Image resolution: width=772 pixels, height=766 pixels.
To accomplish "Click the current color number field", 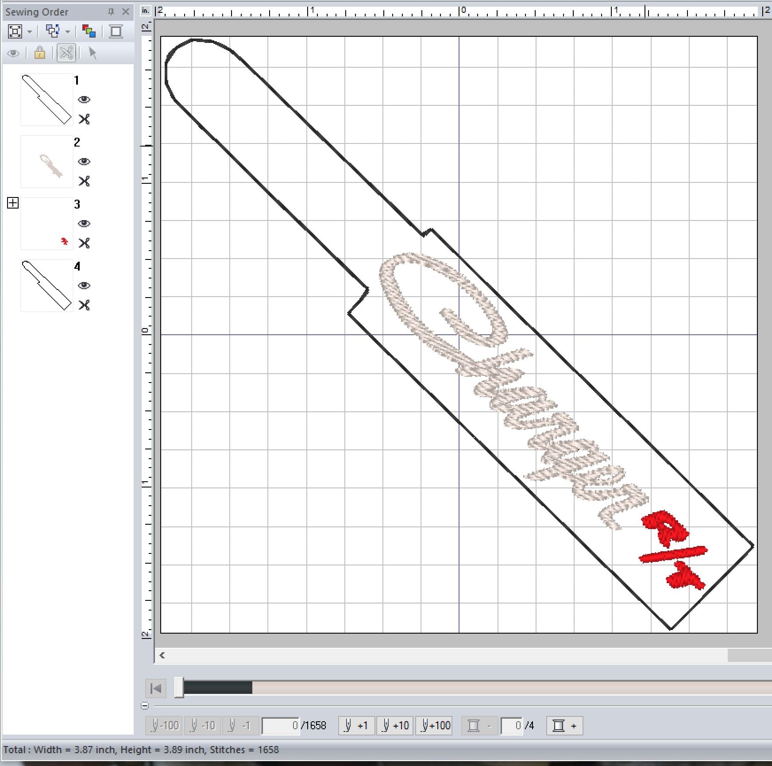I will point(511,726).
